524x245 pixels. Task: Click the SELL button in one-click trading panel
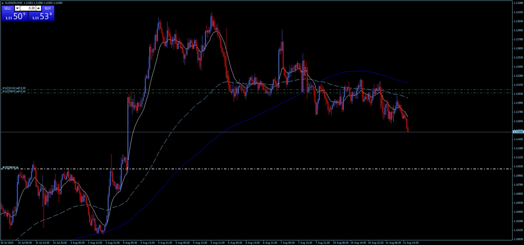[7, 8]
